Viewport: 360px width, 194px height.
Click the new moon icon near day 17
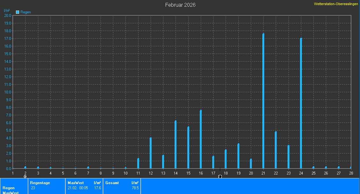(x=220, y=176)
